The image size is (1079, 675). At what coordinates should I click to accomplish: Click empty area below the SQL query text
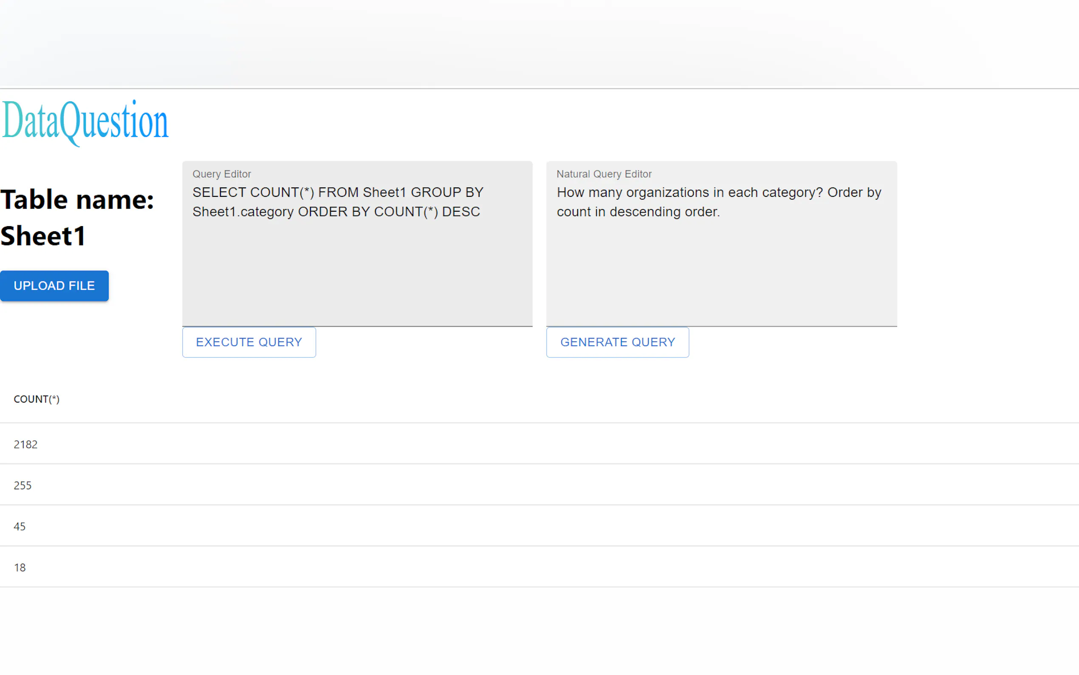tap(357, 277)
